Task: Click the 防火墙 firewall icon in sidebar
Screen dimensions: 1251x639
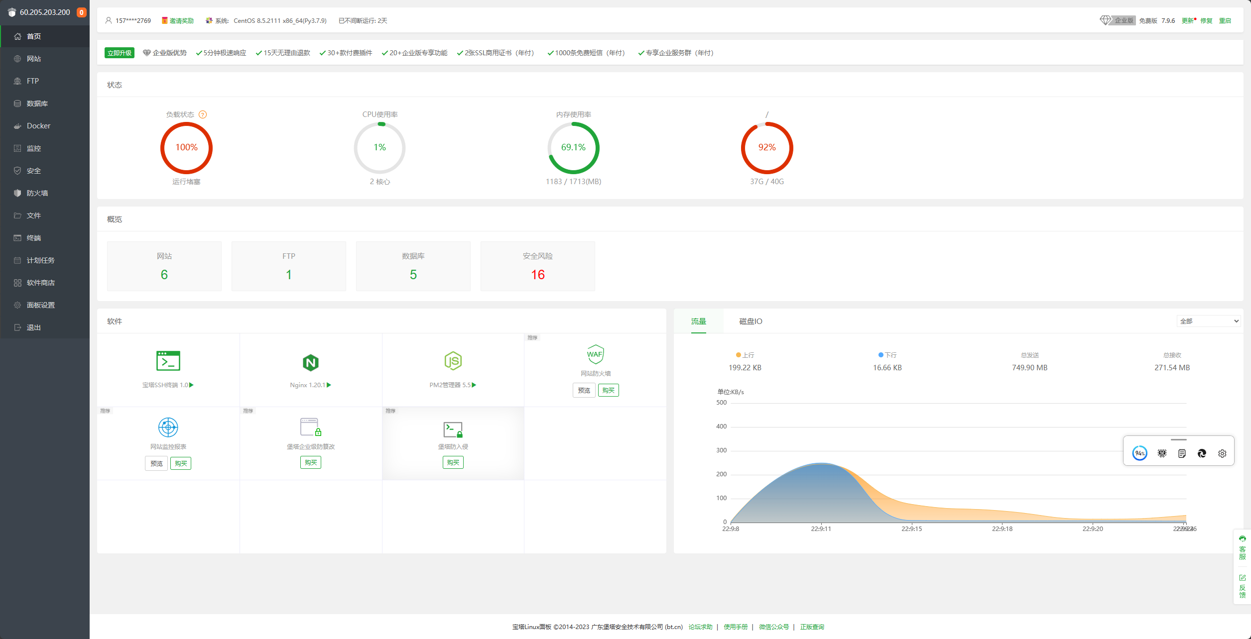Action: point(17,193)
